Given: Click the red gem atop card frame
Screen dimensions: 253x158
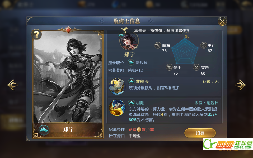Looking at the screenshot, I should point(68,30).
